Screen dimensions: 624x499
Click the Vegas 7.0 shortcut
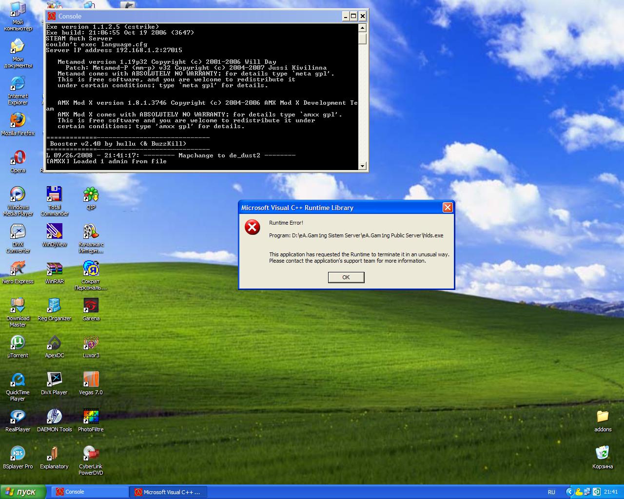(x=91, y=383)
